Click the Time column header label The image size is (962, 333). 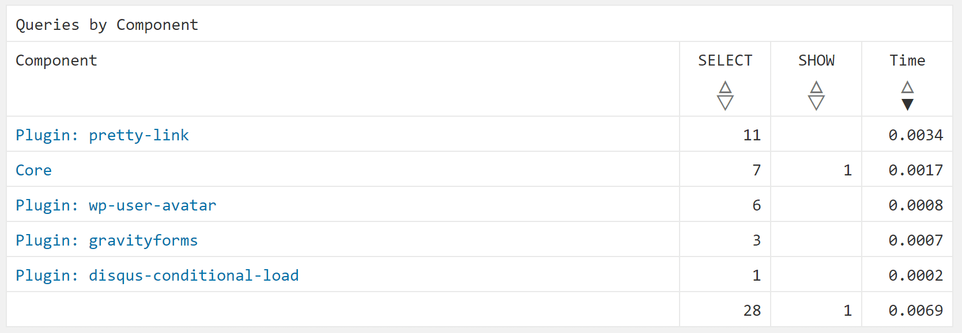tap(907, 60)
